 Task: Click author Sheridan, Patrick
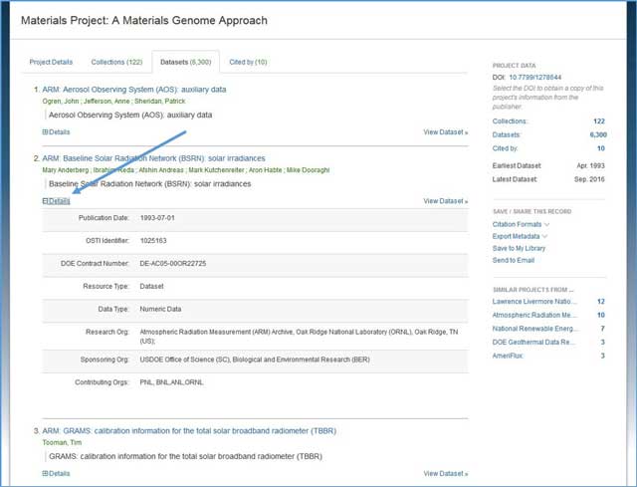(x=159, y=102)
